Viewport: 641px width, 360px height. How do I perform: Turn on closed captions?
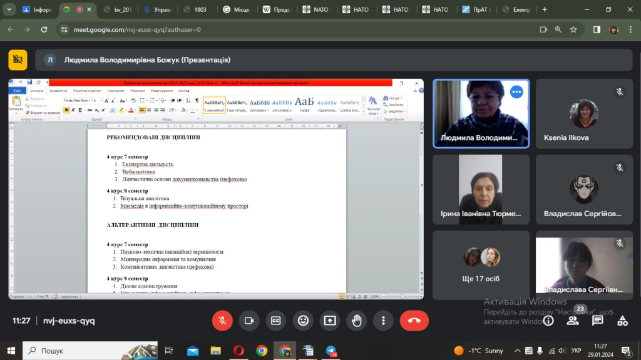[275, 321]
